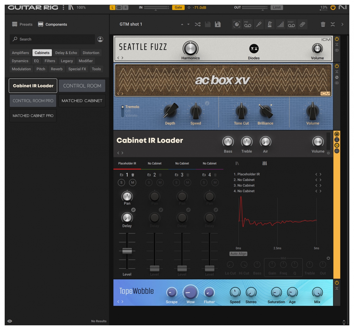This screenshot has height=330, width=354.
Task: Switch to the Presets tab
Action: (22, 24)
